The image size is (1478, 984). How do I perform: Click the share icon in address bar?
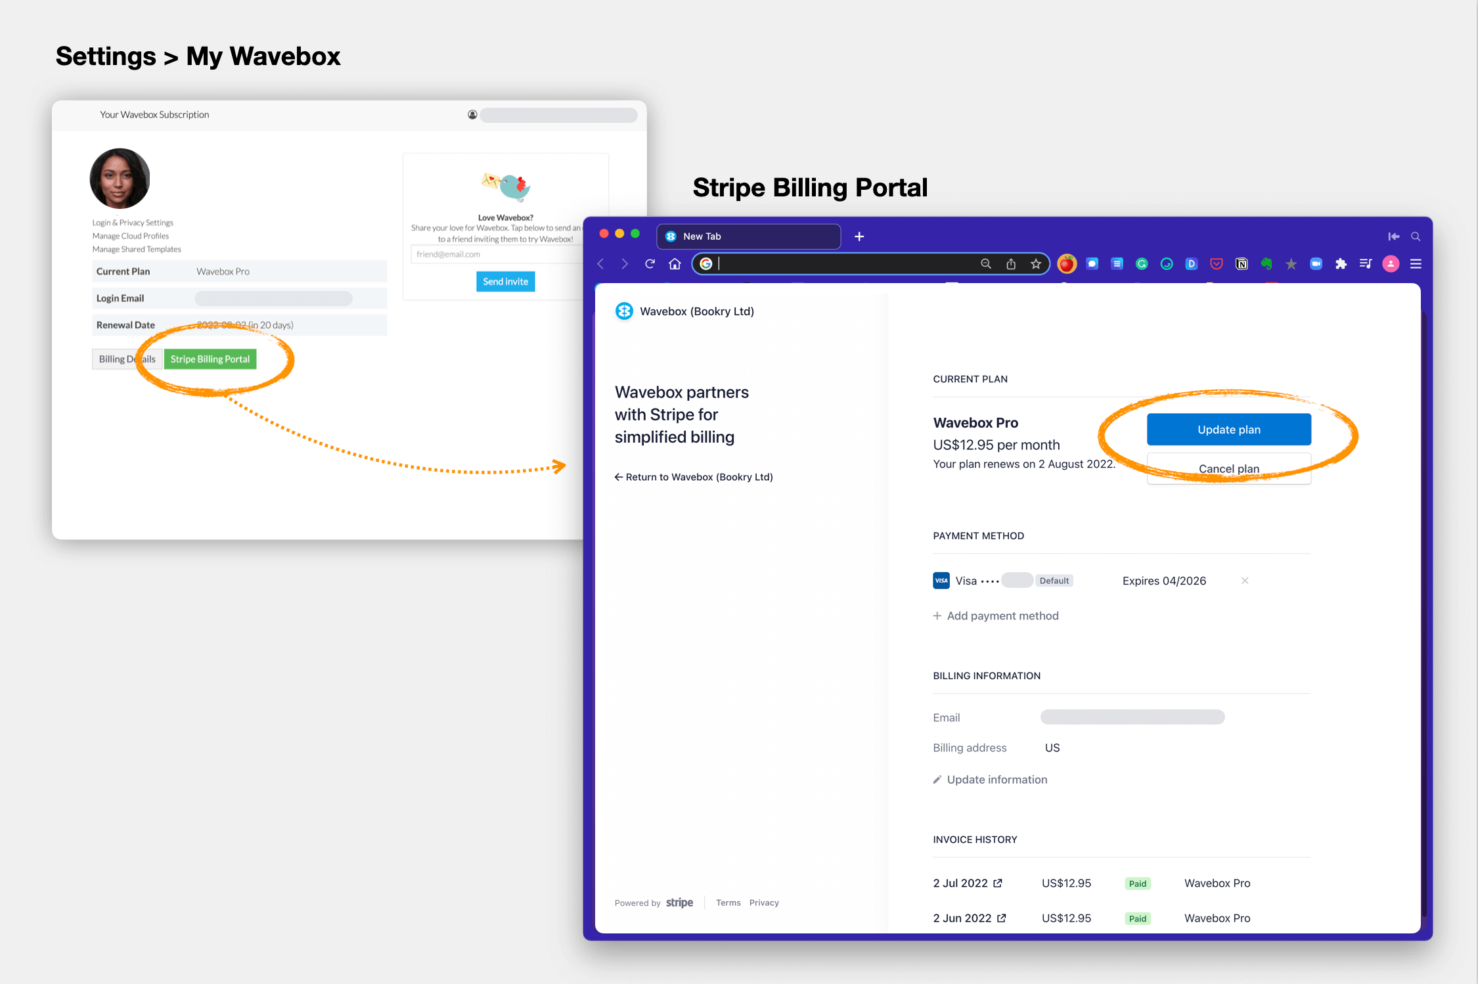[x=1011, y=264]
